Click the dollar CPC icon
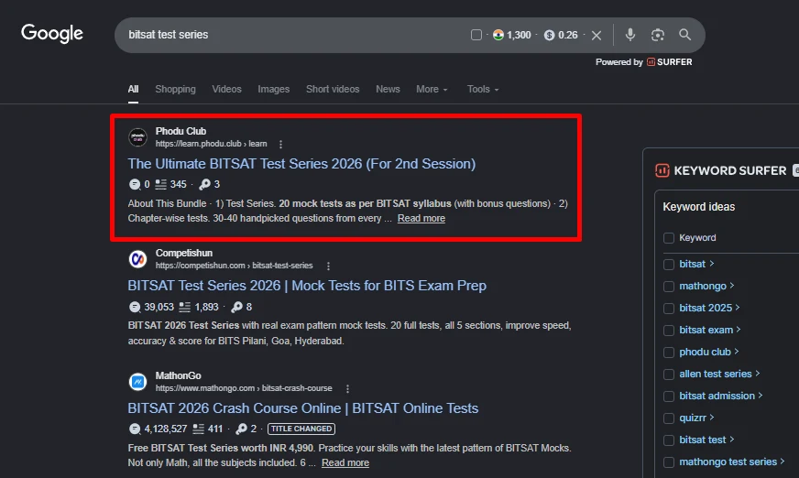This screenshot has height=478, width=799. coord(550,35)
